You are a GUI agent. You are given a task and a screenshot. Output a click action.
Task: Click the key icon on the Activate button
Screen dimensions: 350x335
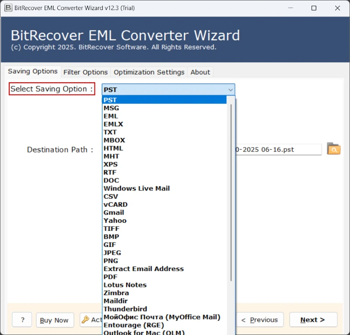pos(85,320)
